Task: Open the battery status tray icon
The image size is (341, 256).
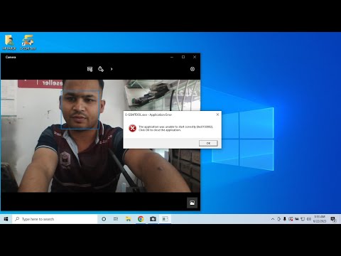Action: coord(297,219)
